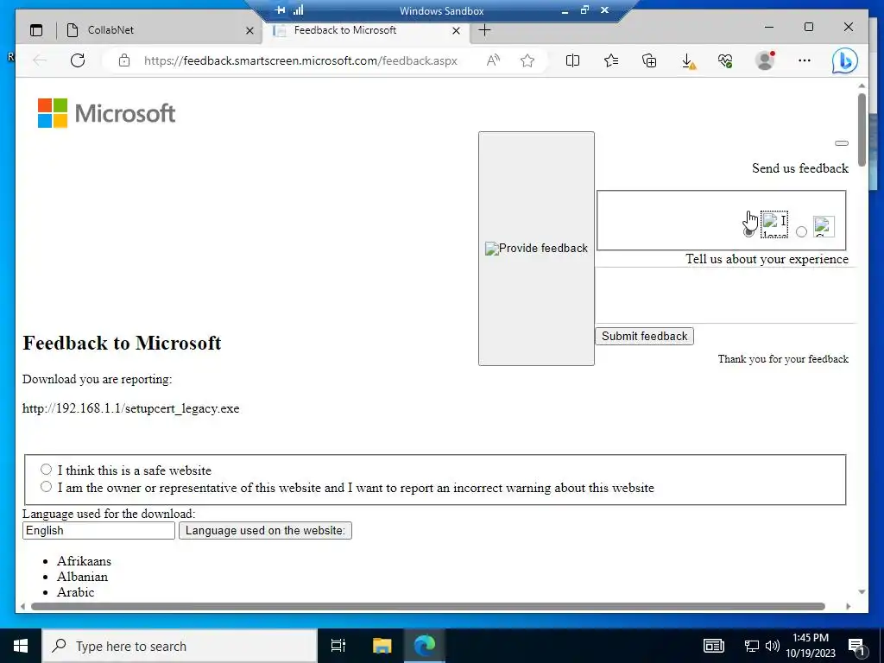Viewport: 884px width, 663px height.
Task: Select first feedback rating radio button
Action: (748, 231)
